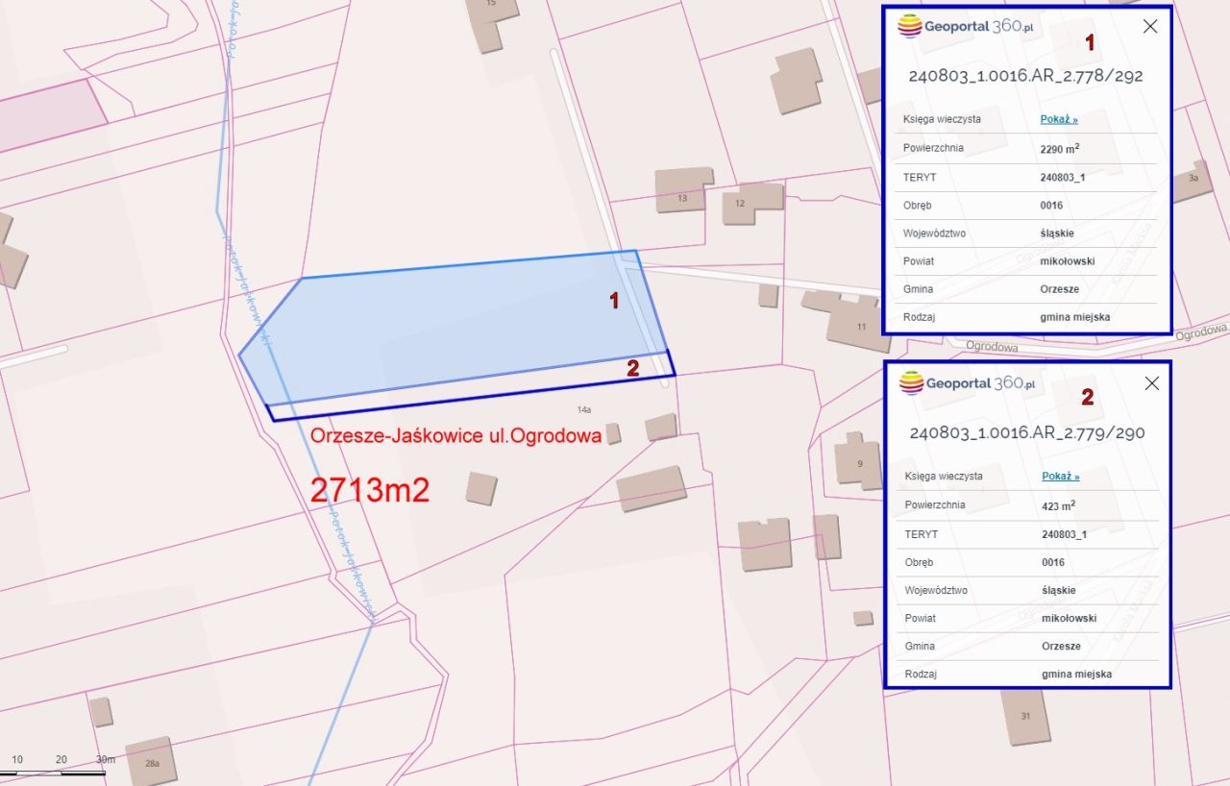Click the TERYT value in the 778/292 popup
1230x786 pixels.
tap(1063, 178)
